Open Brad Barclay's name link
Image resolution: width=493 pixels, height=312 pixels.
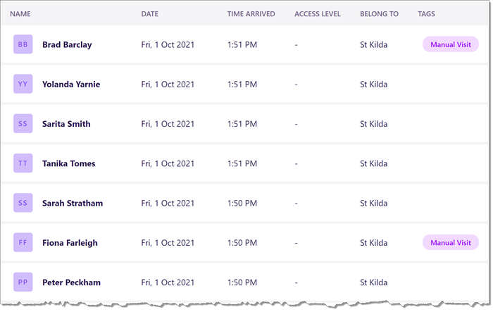tap(67, 44)
